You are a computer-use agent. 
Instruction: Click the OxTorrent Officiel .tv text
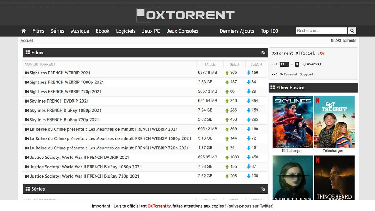[x=298, y=53]
